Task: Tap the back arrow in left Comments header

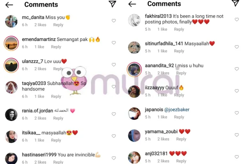Action: [9, 5]
